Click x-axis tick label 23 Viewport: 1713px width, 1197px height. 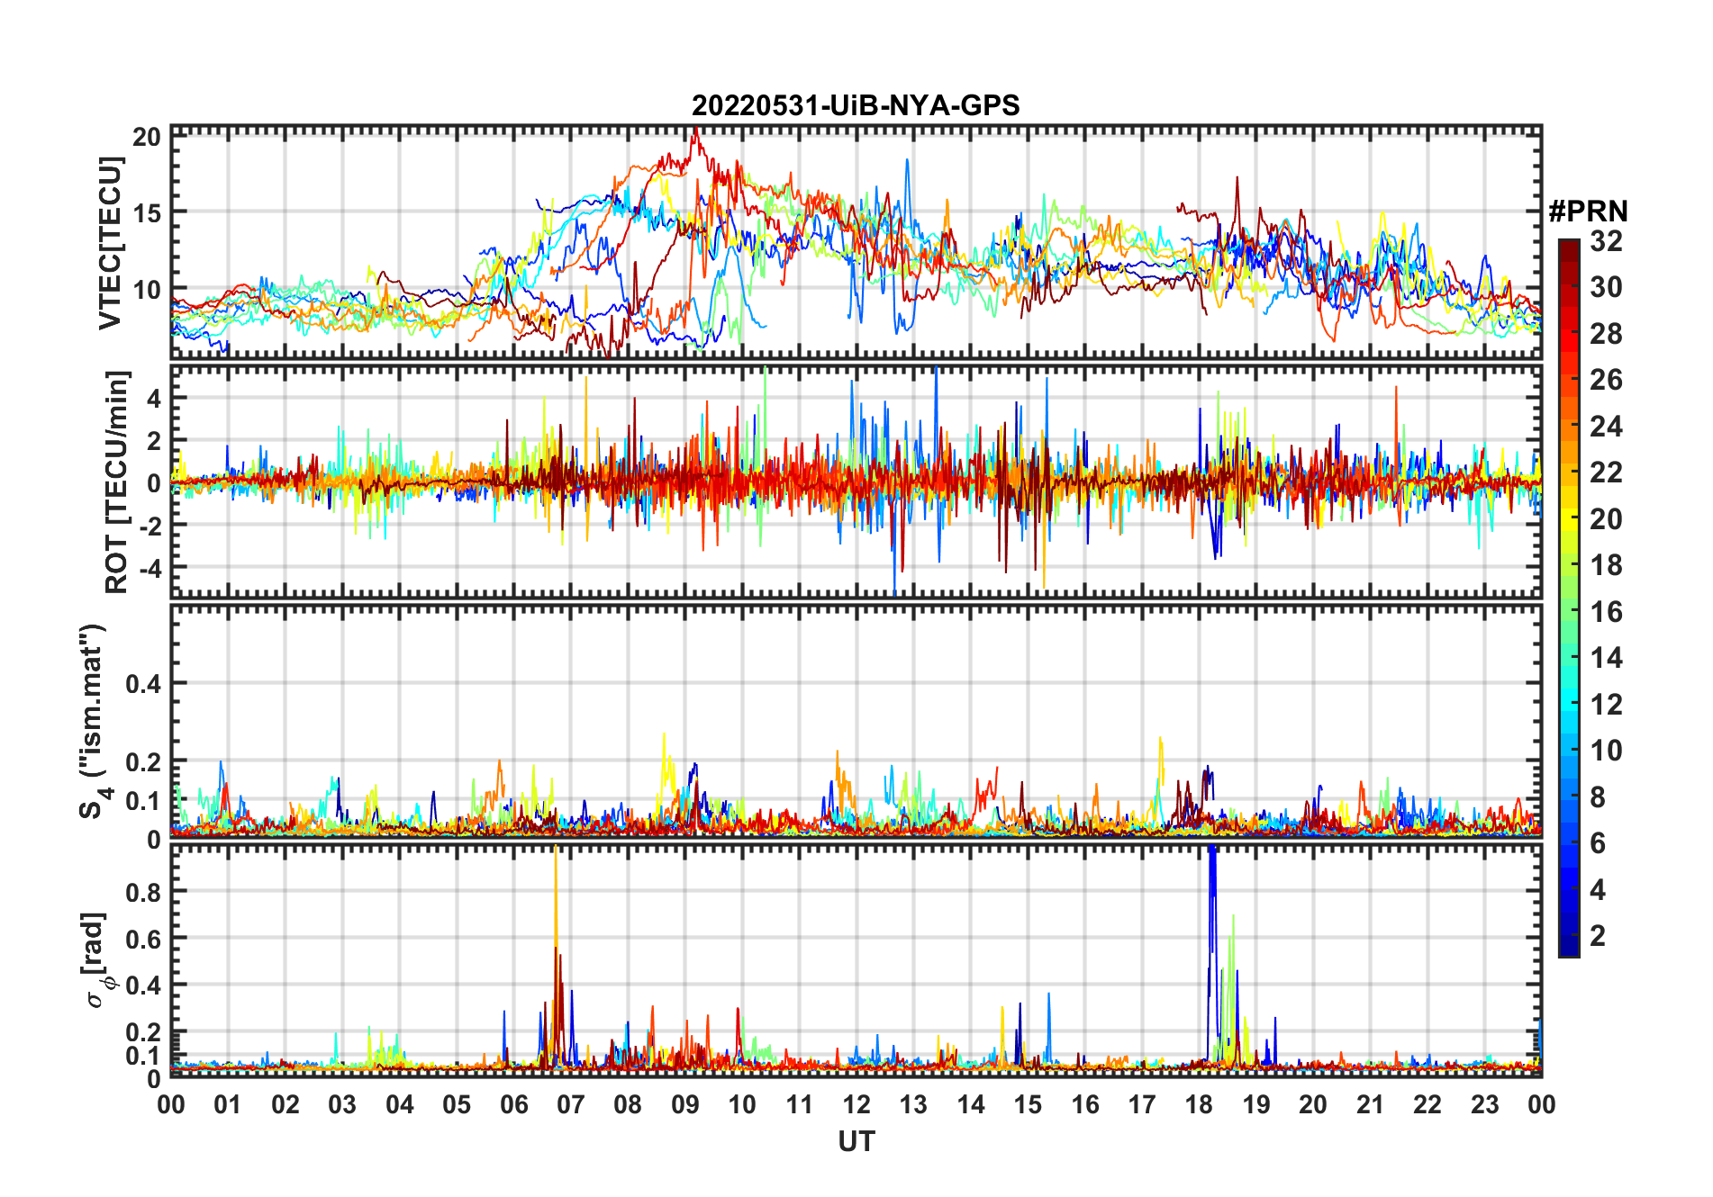pyautogui.click(x=1484, y=1104)
